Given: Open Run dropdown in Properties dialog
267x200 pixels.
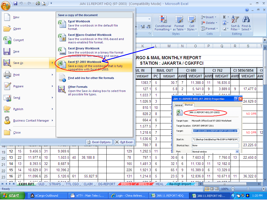Looking at the screenshot, I should pyautogui.click(x=237, y=151).
